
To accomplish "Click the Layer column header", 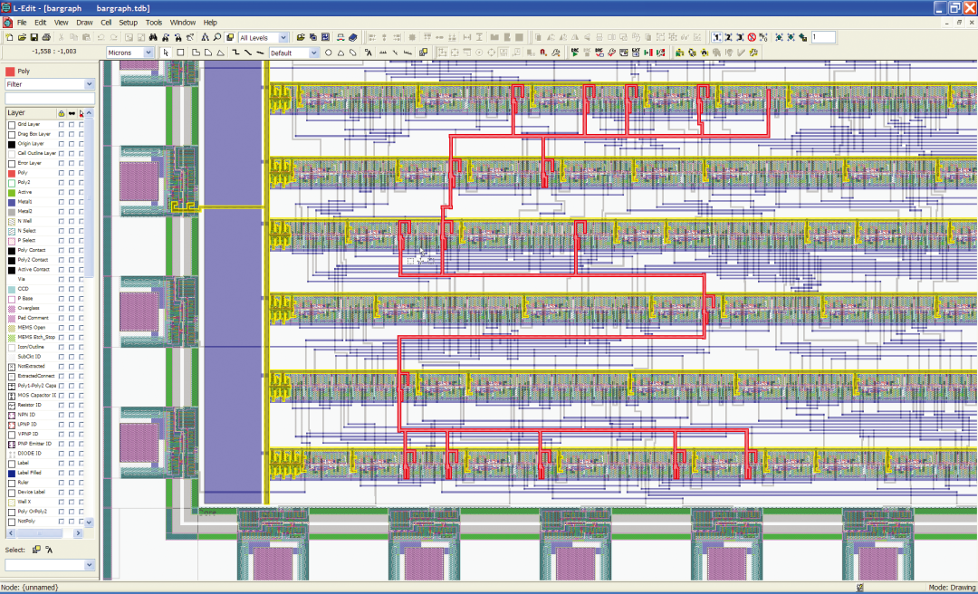I will click(x=31, y=113).
